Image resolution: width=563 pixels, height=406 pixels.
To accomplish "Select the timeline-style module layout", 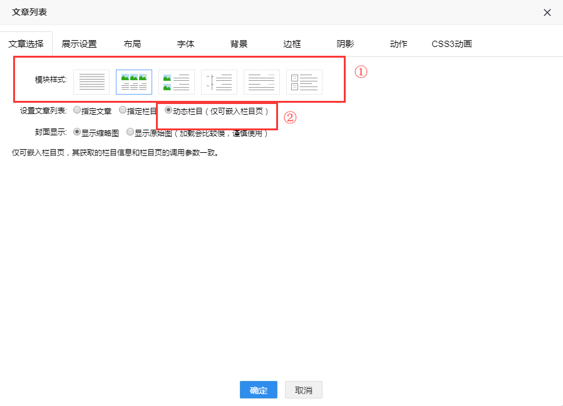I will coord(219,82).
